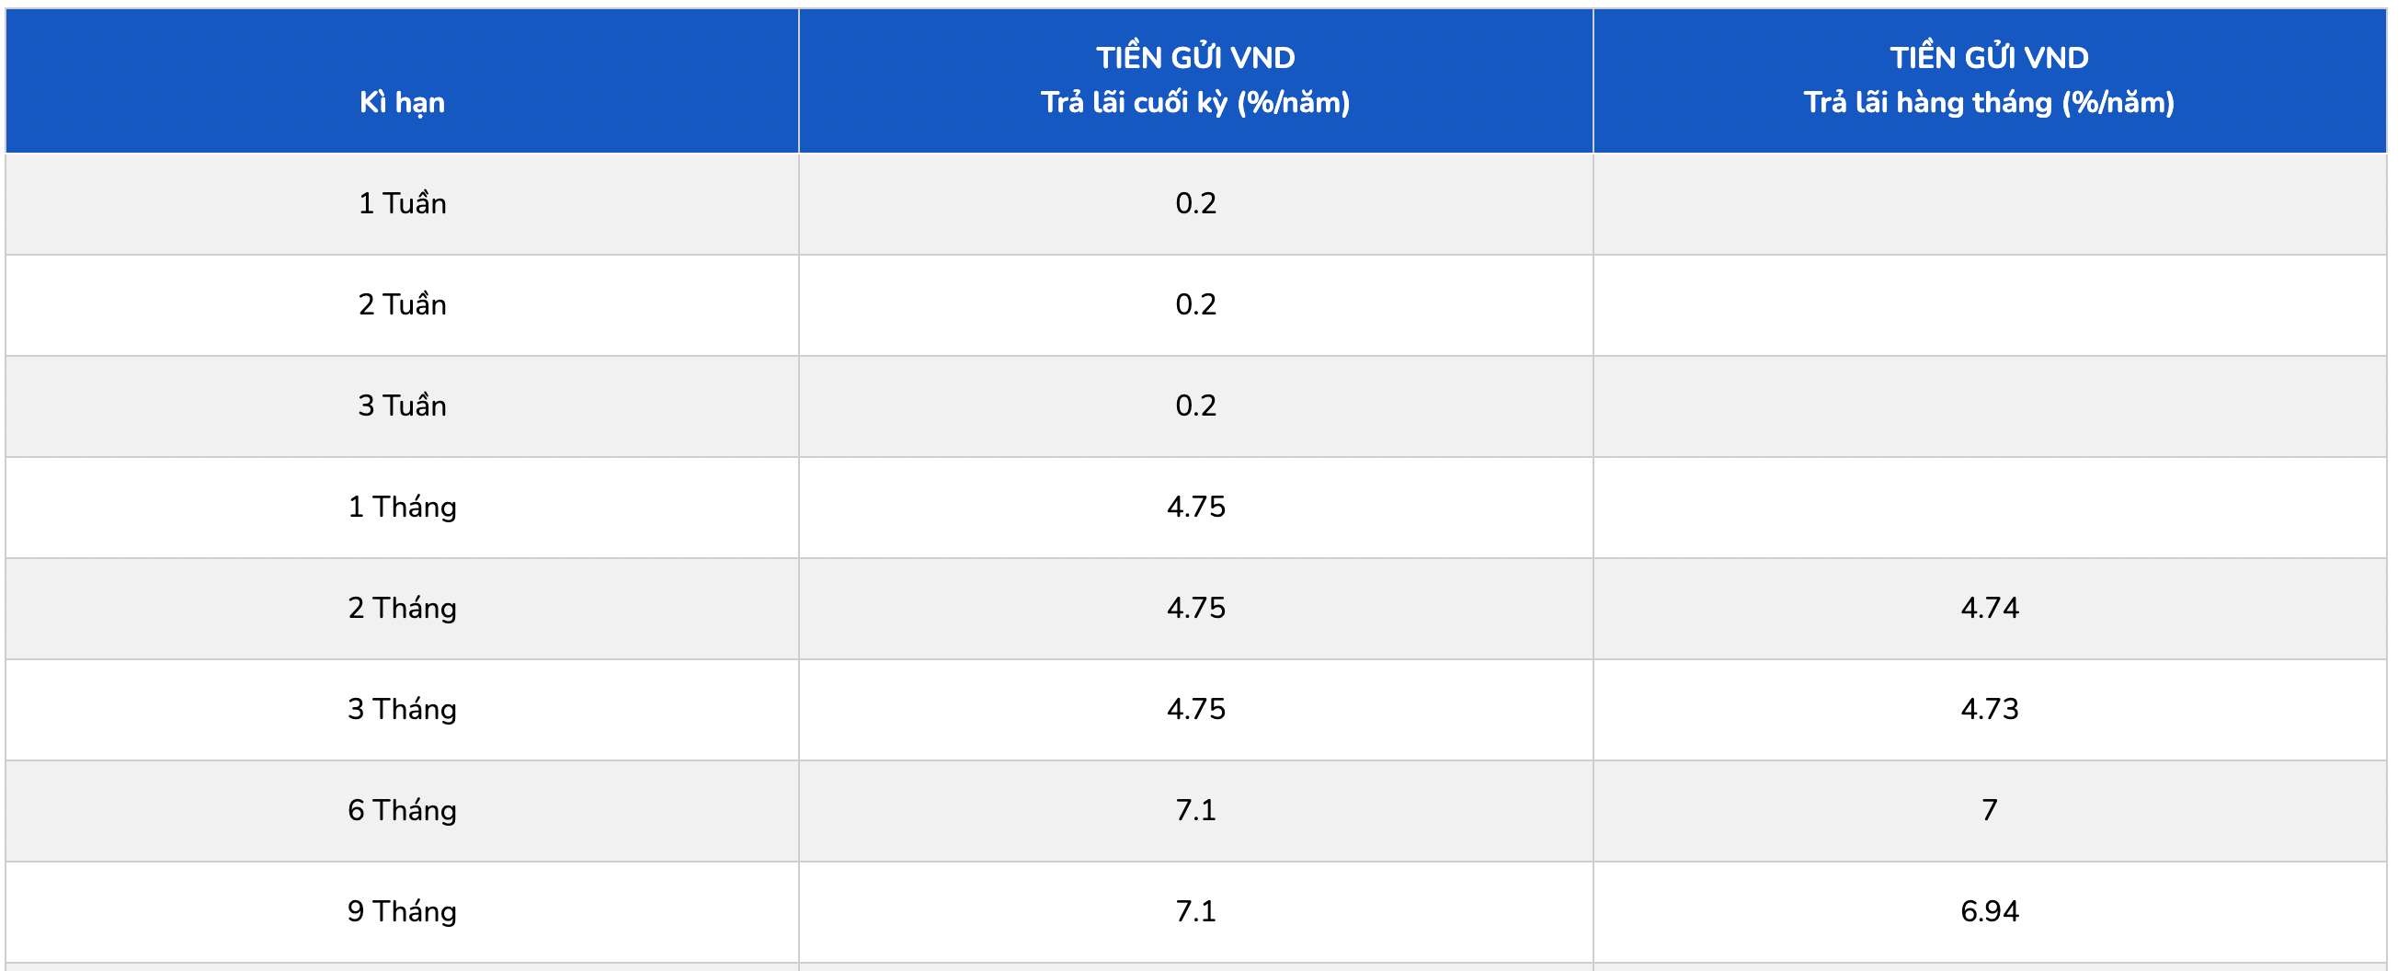Viewport: 2398px width, 971px height.
Task: Select the "1 Tháng" term cell
Action: click(402, 507)
